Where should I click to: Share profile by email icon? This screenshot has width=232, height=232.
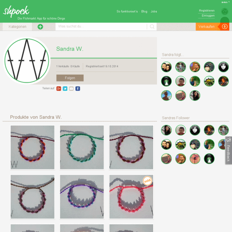tap(71, 89)
